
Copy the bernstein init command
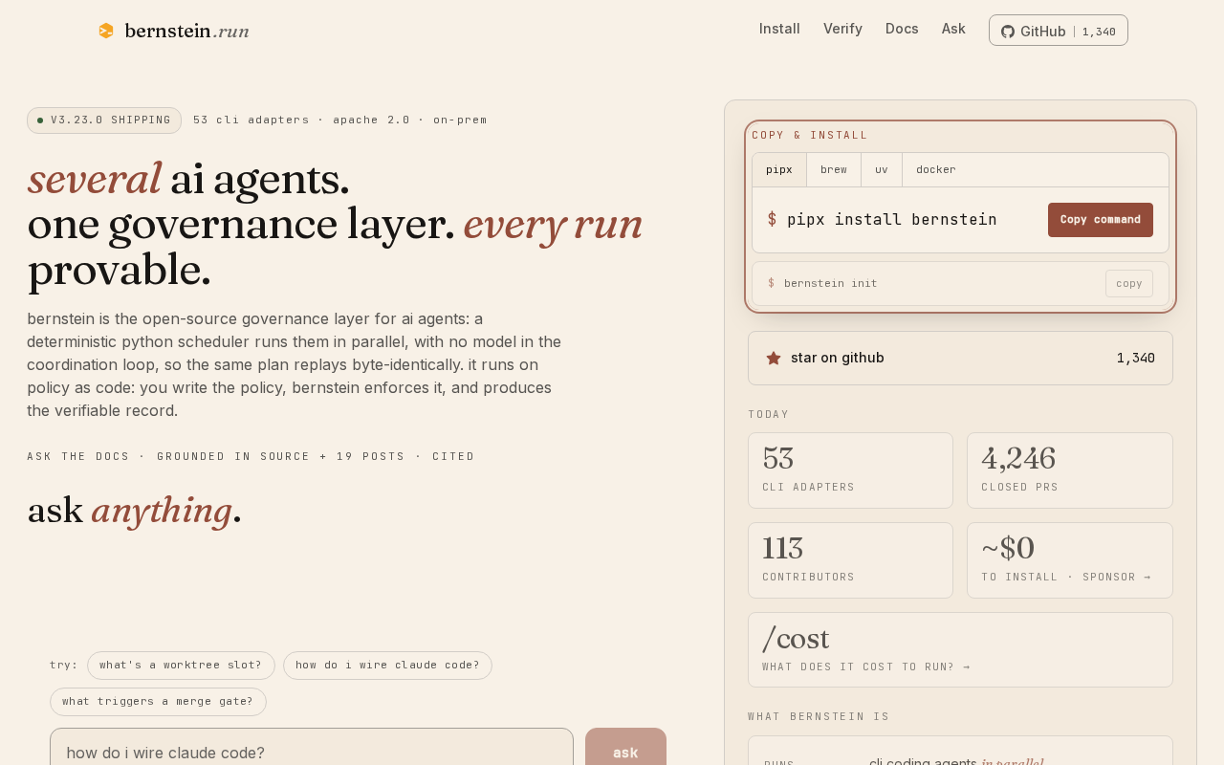[1129, 283]
